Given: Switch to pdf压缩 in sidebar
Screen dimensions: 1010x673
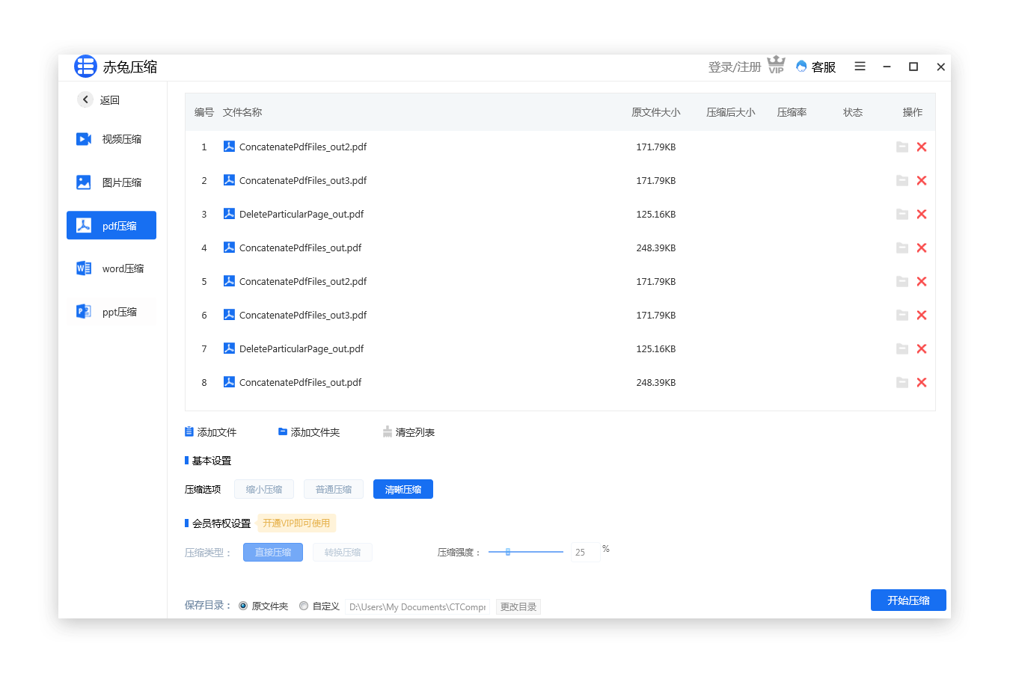Looking at the screenshot, I should point(111,225).
